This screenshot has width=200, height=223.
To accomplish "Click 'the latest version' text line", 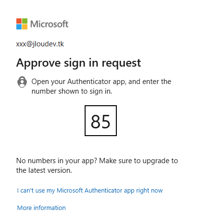I will (x=44, y=170).
